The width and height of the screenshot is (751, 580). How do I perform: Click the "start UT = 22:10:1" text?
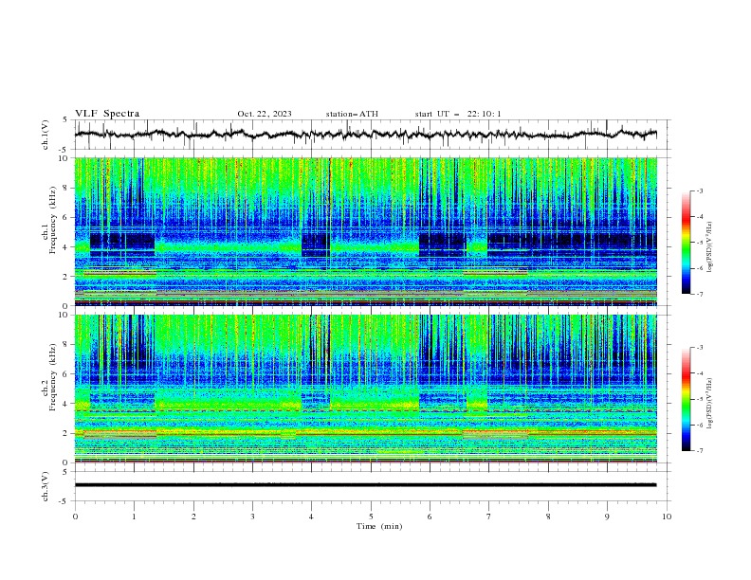point(458,114)
